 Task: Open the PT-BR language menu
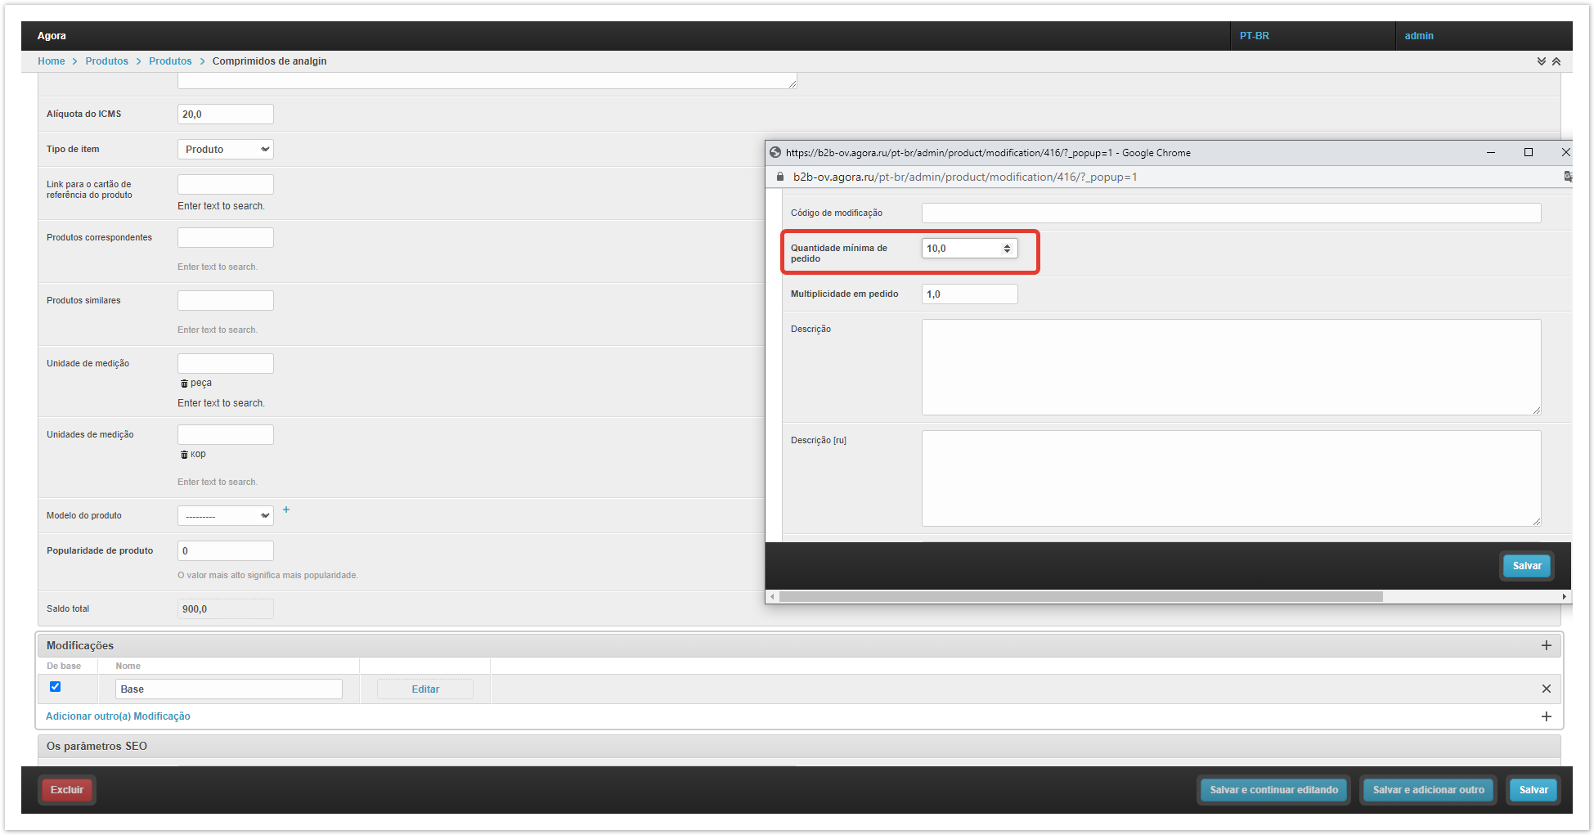[1254, 36]
